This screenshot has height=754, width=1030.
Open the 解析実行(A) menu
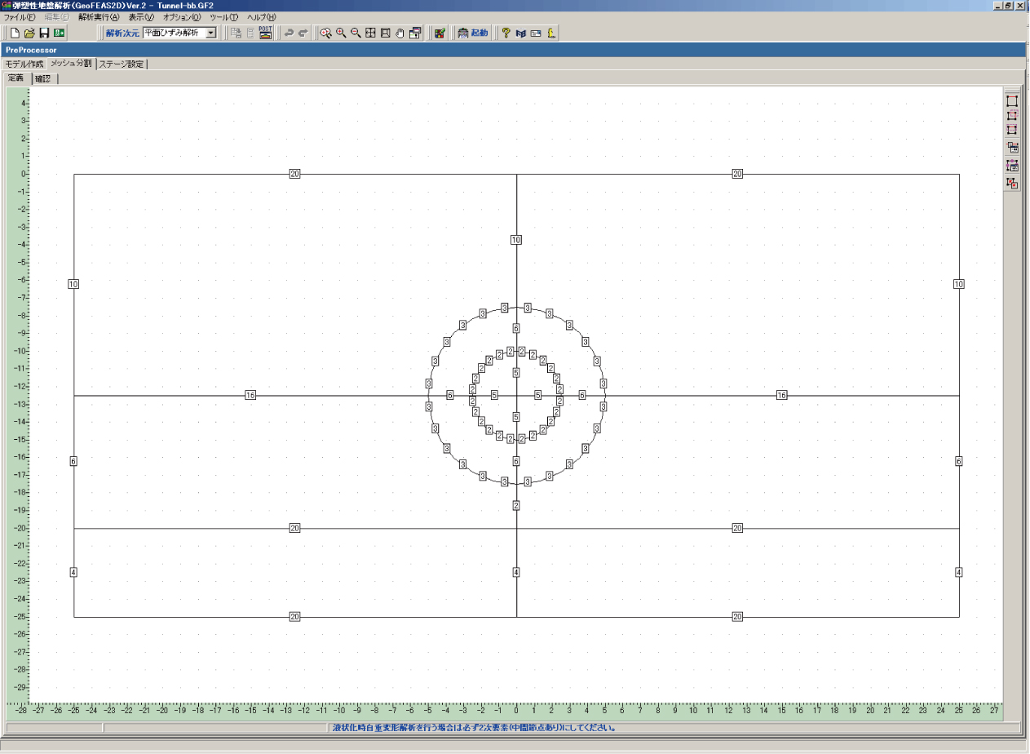(x=98, y=17)
